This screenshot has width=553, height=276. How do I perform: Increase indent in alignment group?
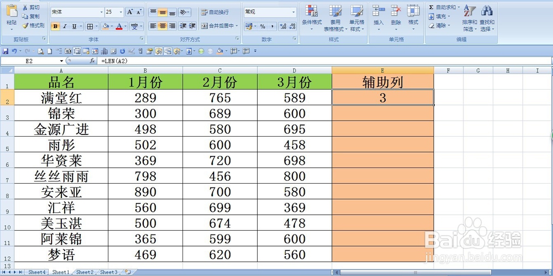coord(192,26)
